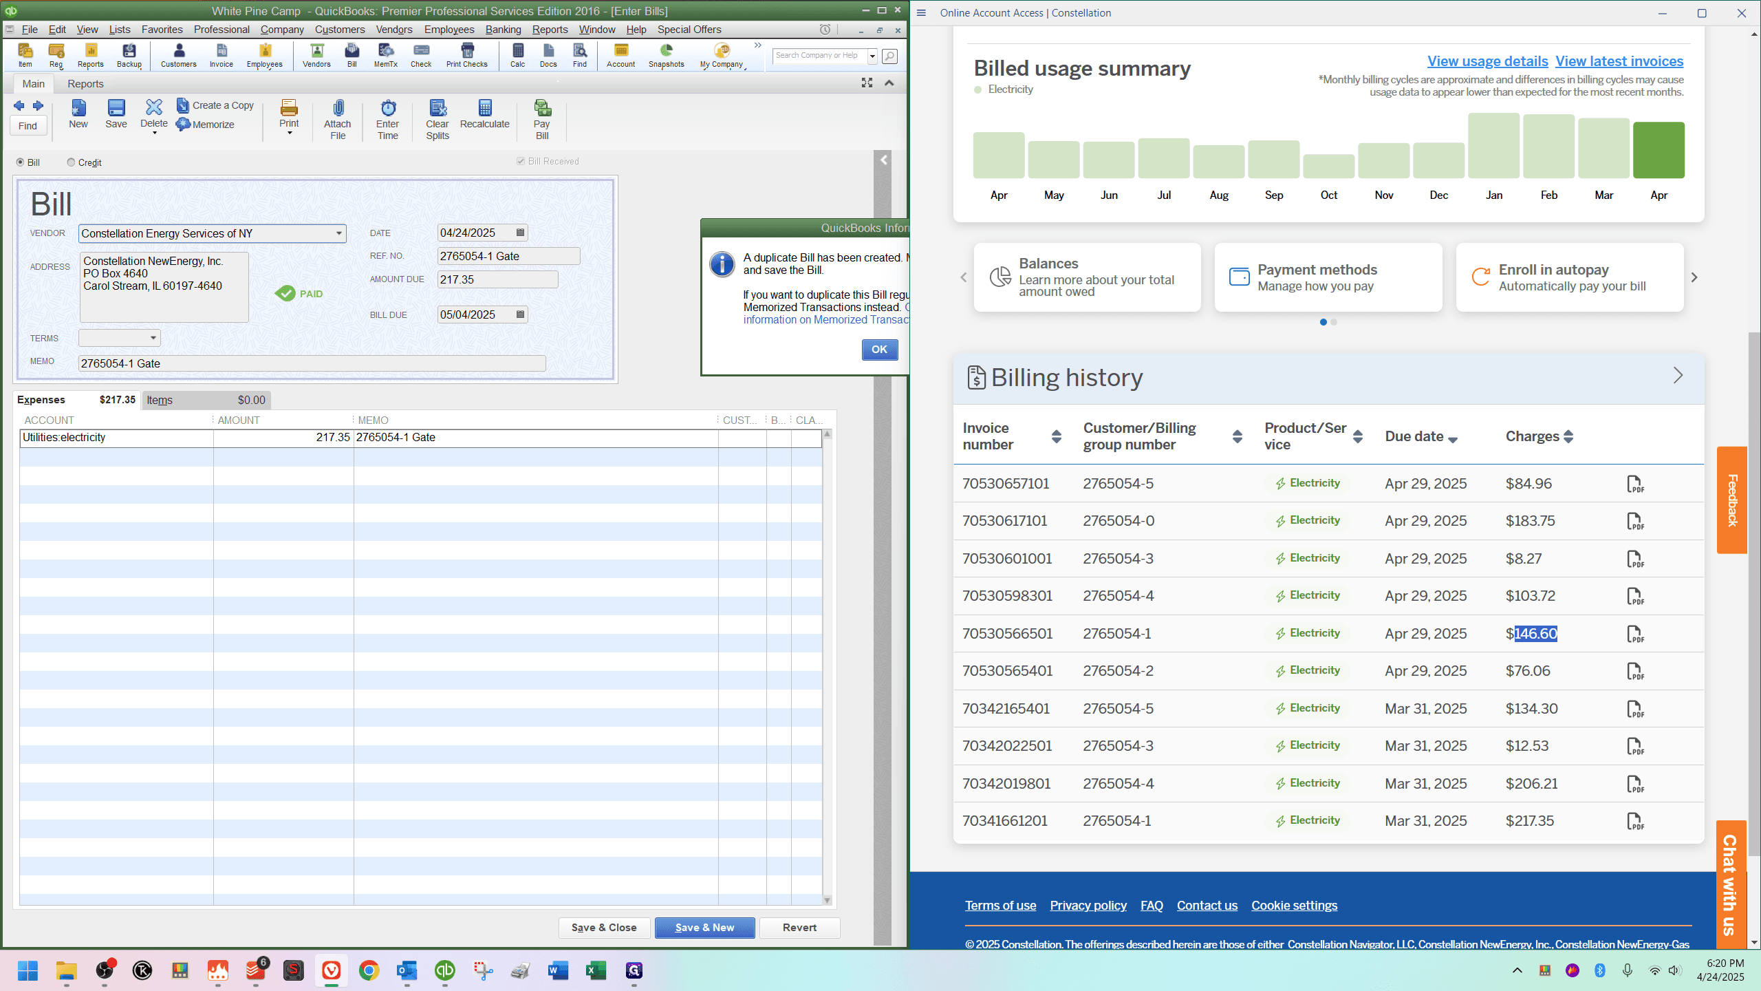
Task: Click the Amount Due input field
Action: click(x=497, y=279)
